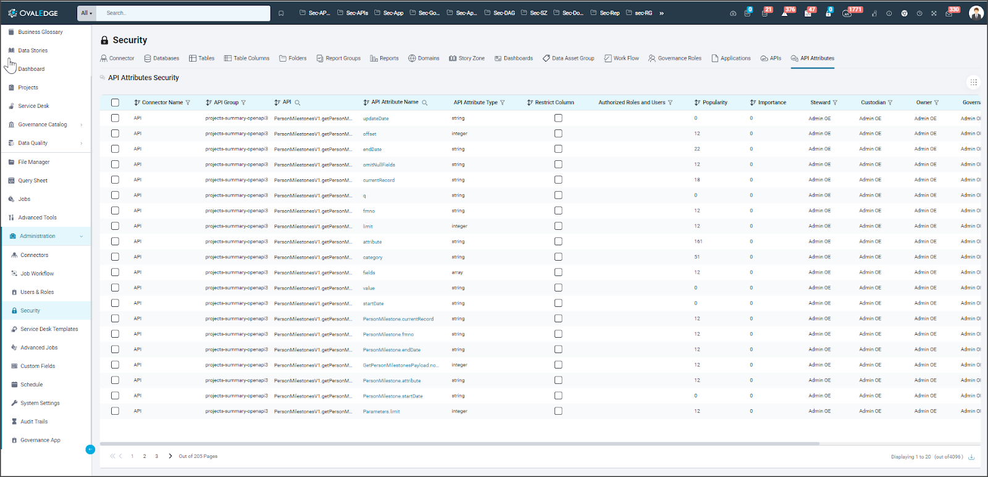This screenshot has width=988, height=477.
Task: Filter the API Attribute Type column
Action: click(502, 103)
